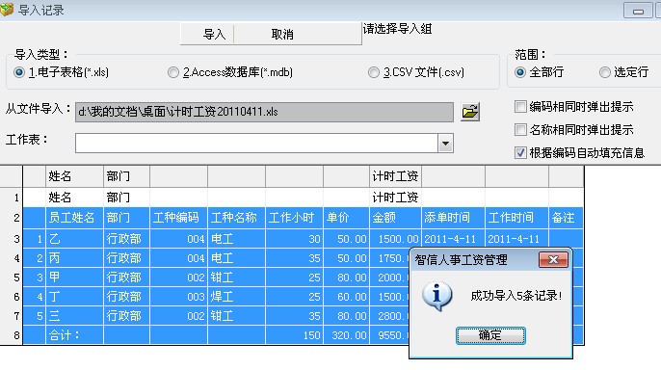Screen dimensions: 661x370
Task: Click employee name cell 甲
Action: 74,277
